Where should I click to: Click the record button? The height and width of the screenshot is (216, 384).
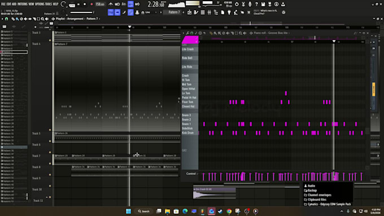[x=91, y=4]
